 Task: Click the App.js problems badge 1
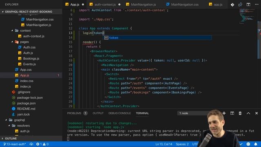click(x=58, y=75)
